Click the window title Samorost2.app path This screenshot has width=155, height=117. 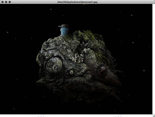78,2
